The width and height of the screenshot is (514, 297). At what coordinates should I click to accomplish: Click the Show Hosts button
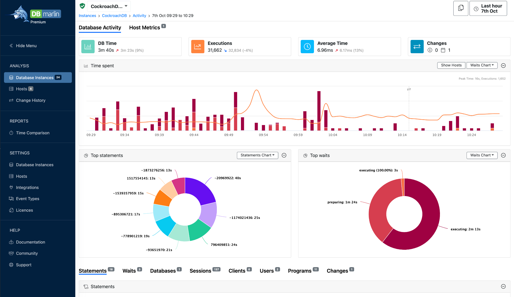pyautogui.click(x=451, y=65)
